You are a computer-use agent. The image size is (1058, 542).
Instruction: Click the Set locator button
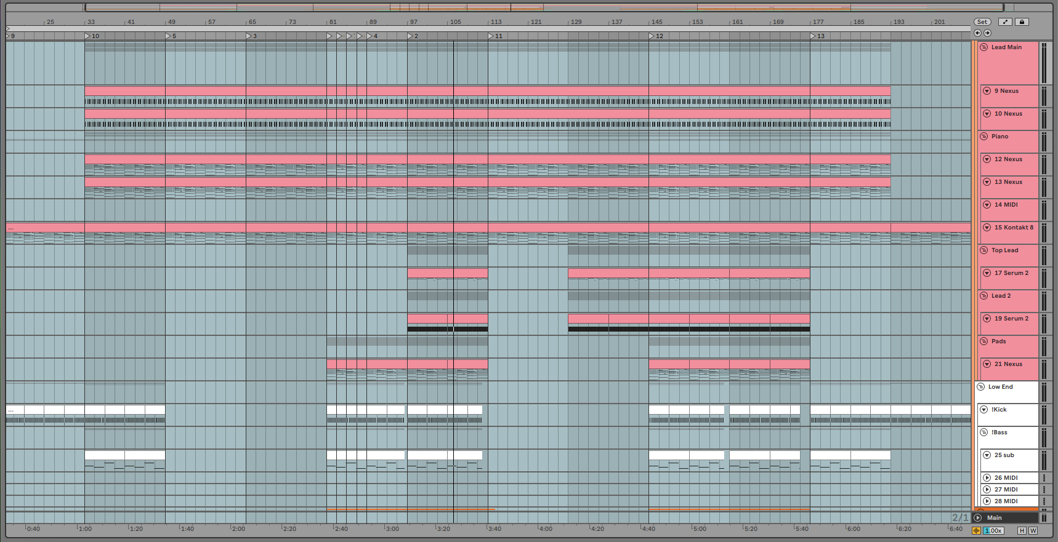982,22
